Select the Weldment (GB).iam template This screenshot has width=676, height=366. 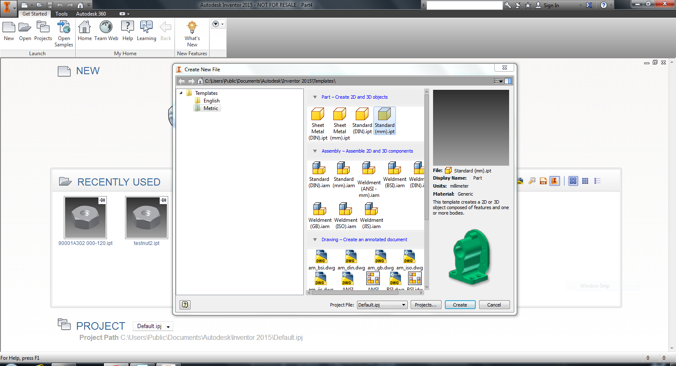(320, 216)
